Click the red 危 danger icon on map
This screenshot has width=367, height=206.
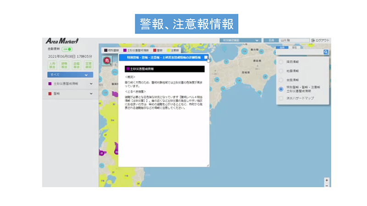[107, 61]
